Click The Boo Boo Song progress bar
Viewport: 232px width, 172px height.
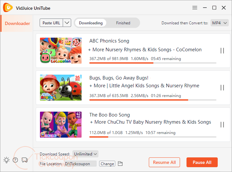pyautogui.click(x=153, y=137)
